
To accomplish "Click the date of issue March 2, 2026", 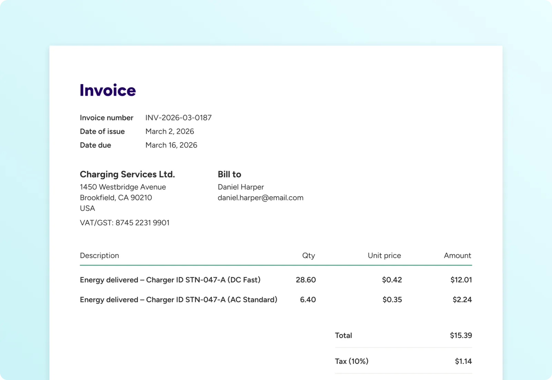I will [x=169, y=131].
